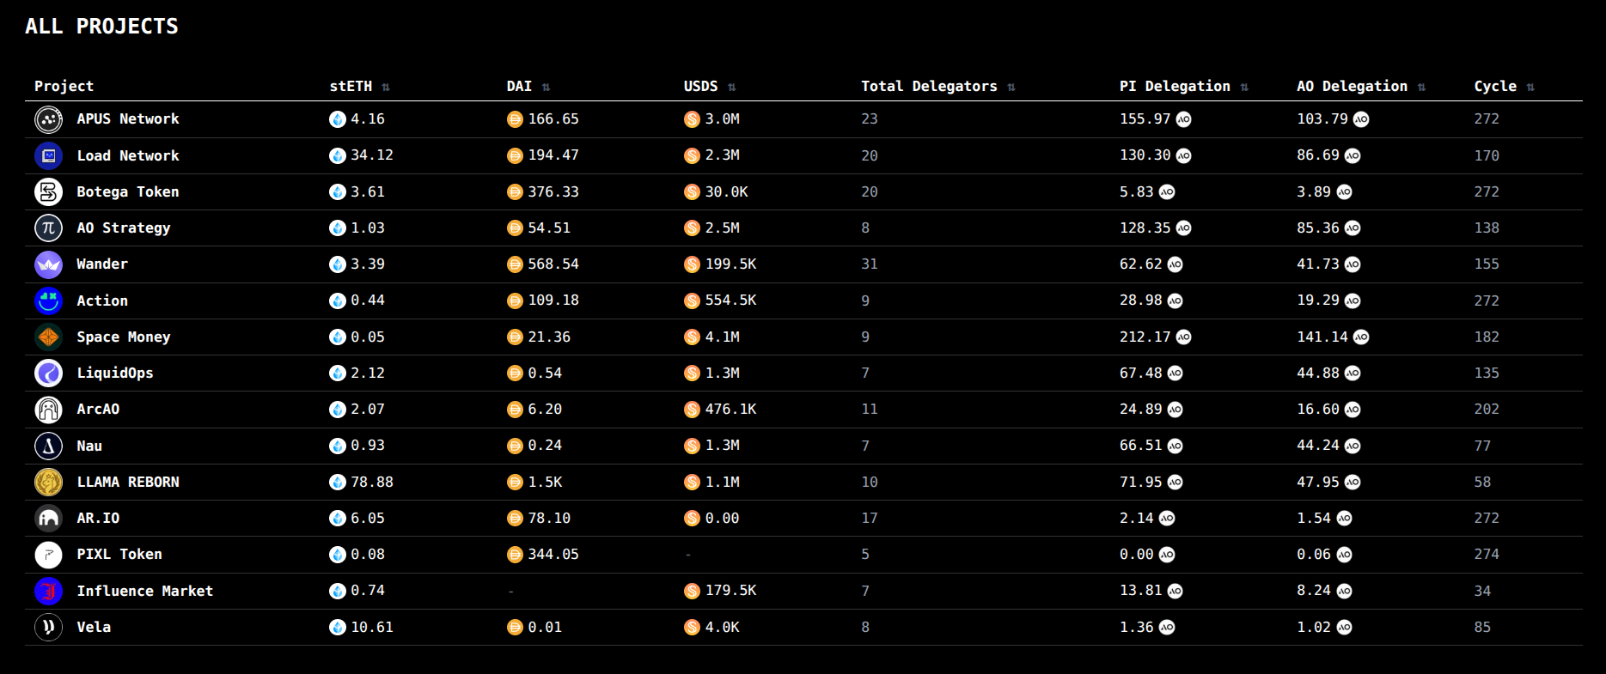Click the Space Money orange logo
1606x674 pixels.
pyautogui.click(x=48, y=337)
